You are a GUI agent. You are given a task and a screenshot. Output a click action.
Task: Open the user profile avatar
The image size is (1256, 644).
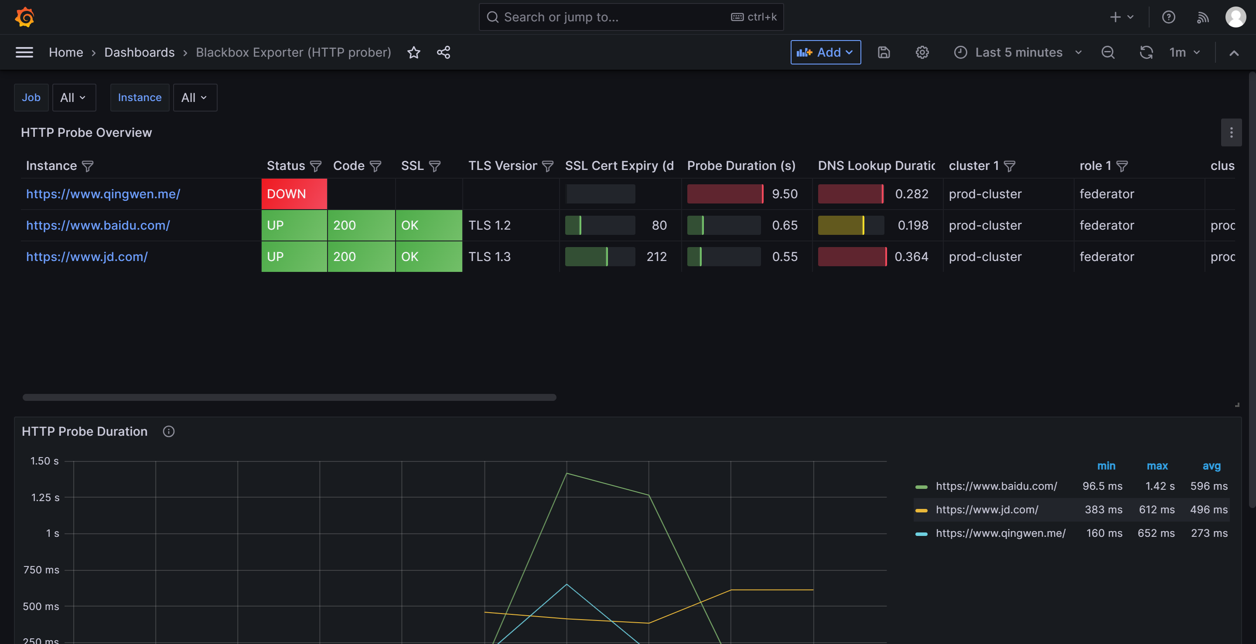coord(1236,17)
